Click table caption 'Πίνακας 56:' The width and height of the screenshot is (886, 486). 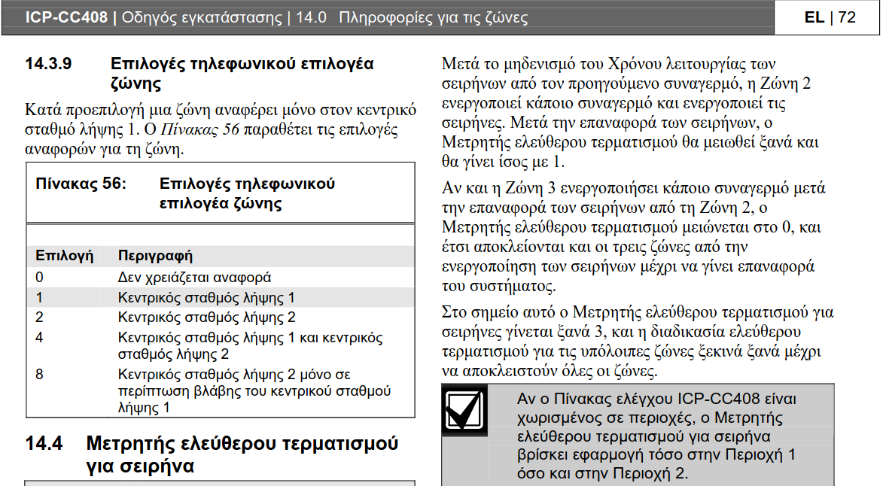[81, 184]
